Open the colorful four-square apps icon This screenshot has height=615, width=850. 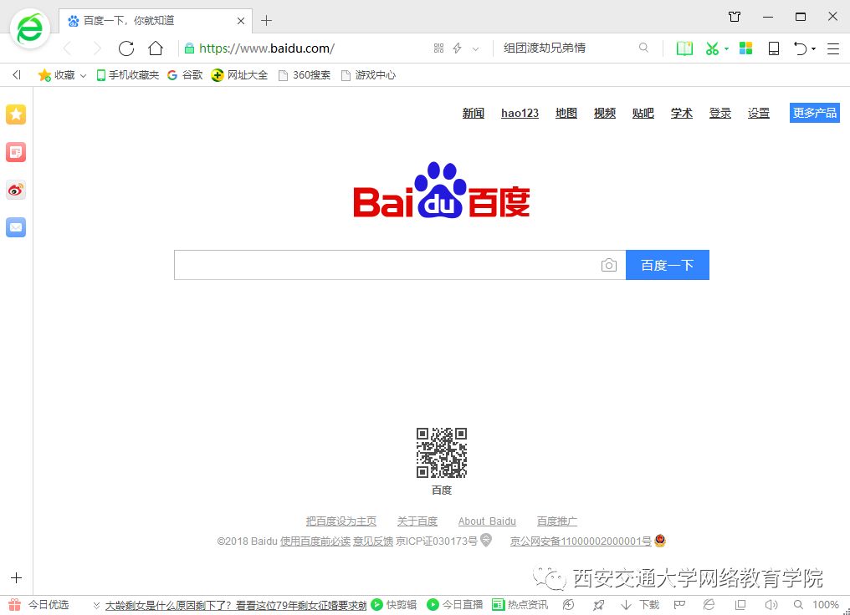point(746,48)
